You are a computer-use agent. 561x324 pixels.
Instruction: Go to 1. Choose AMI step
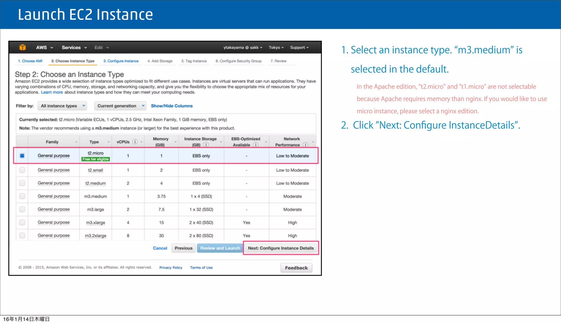[x=30, y=61]
